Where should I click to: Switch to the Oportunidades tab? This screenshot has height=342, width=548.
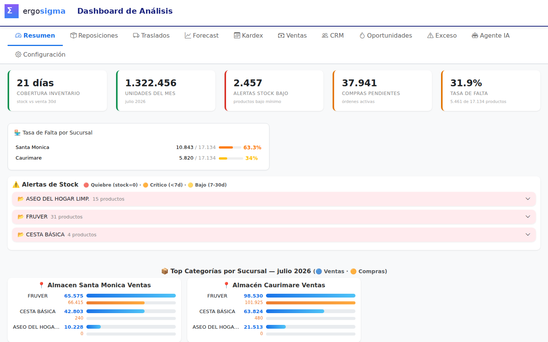pos(386,35)
